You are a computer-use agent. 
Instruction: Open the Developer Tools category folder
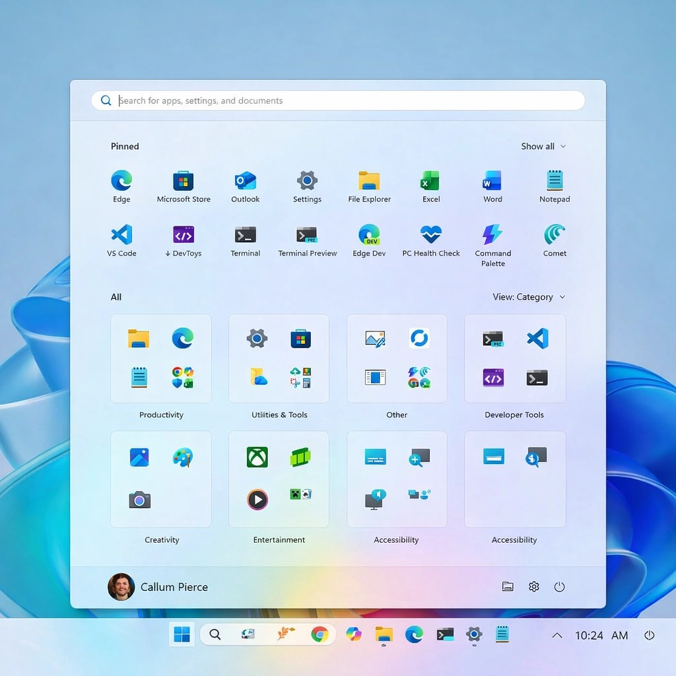point(514,358)
